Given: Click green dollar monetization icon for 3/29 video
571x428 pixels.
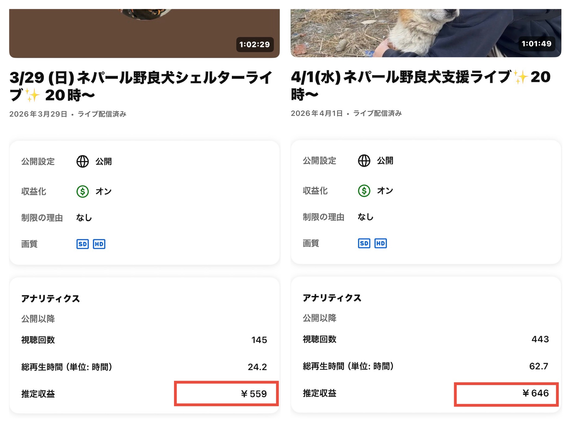Looking at the screenshot, I should click(x=82, y=191).
